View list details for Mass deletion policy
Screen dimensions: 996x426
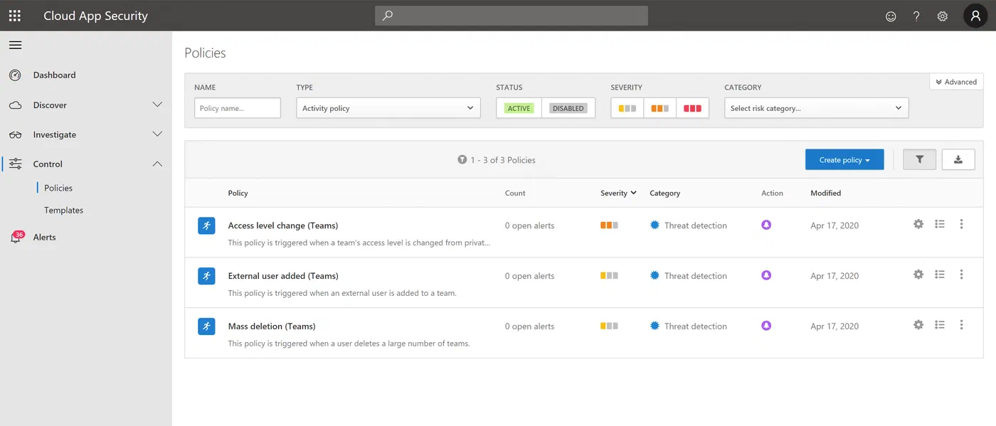tap(940, 325)
